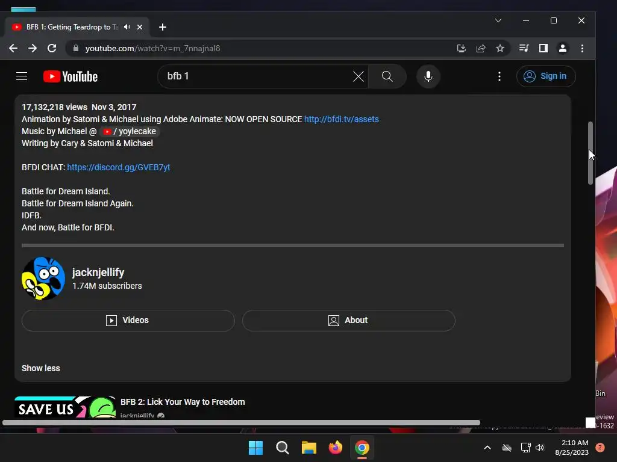Screen dimensions: 617x462
Task: Mute the BFB 1 tab audio
Action: click(127, 27)
